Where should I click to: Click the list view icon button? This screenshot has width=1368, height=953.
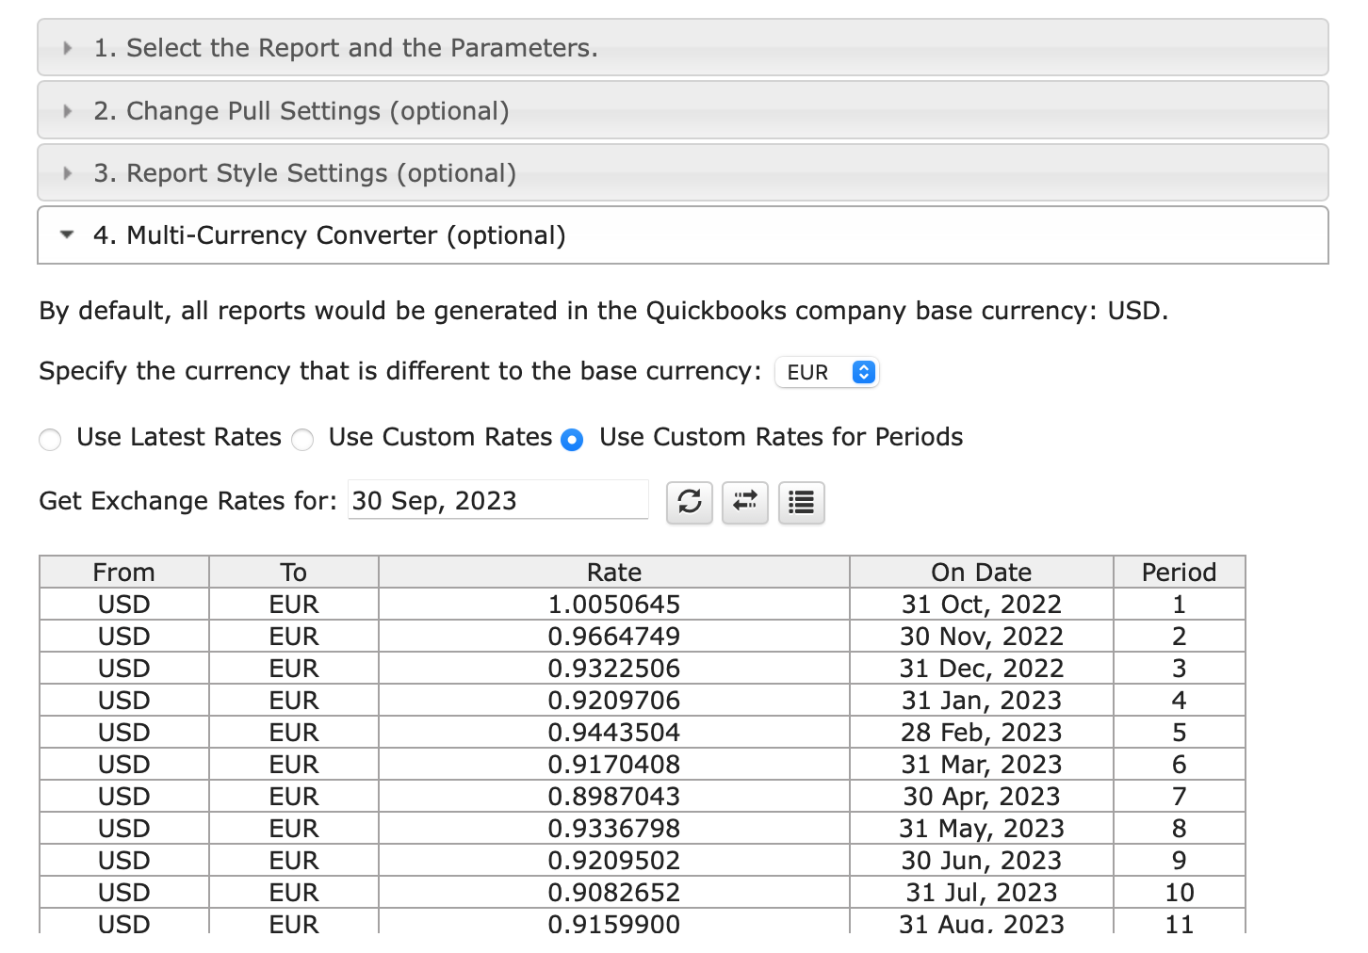click(x=801, y=502)
